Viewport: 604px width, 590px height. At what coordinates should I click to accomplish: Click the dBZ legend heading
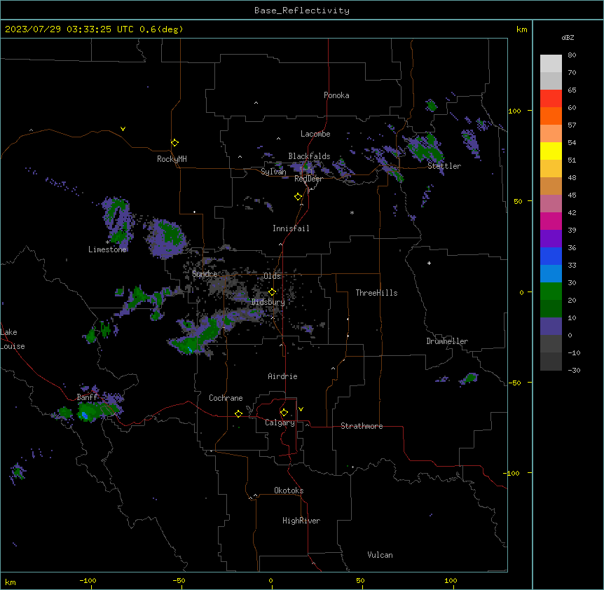tap(568, 37)
